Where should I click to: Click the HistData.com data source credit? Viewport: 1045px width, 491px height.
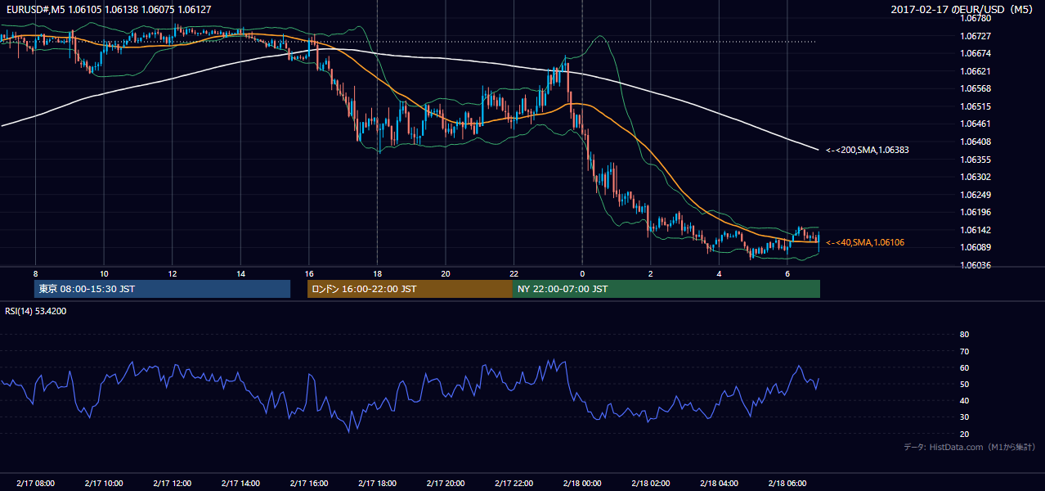coord(970,447)
